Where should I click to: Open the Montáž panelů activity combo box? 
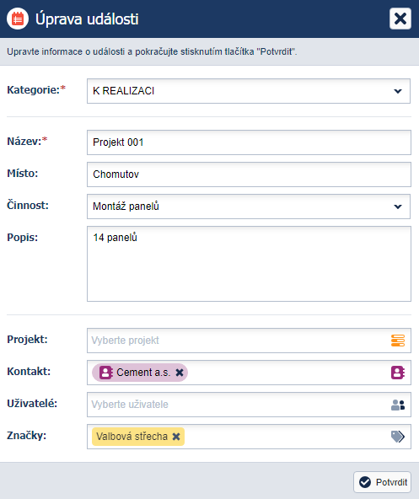(x=249, y=207)
